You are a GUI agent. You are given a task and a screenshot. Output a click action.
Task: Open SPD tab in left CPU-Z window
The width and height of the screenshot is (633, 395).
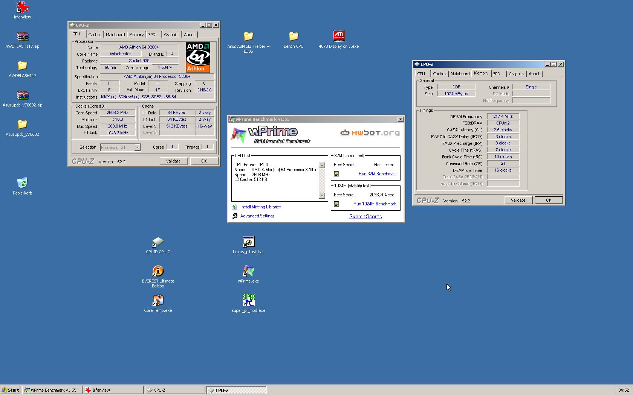[152, 35]
